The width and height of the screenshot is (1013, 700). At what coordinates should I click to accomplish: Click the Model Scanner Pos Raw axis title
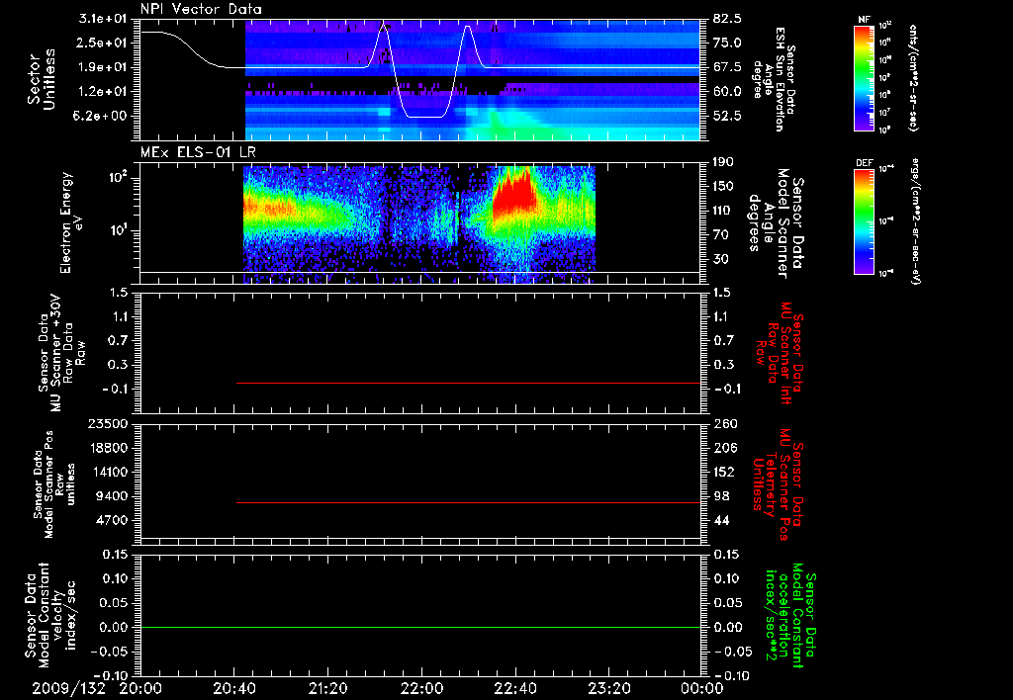tap(55, 484)
